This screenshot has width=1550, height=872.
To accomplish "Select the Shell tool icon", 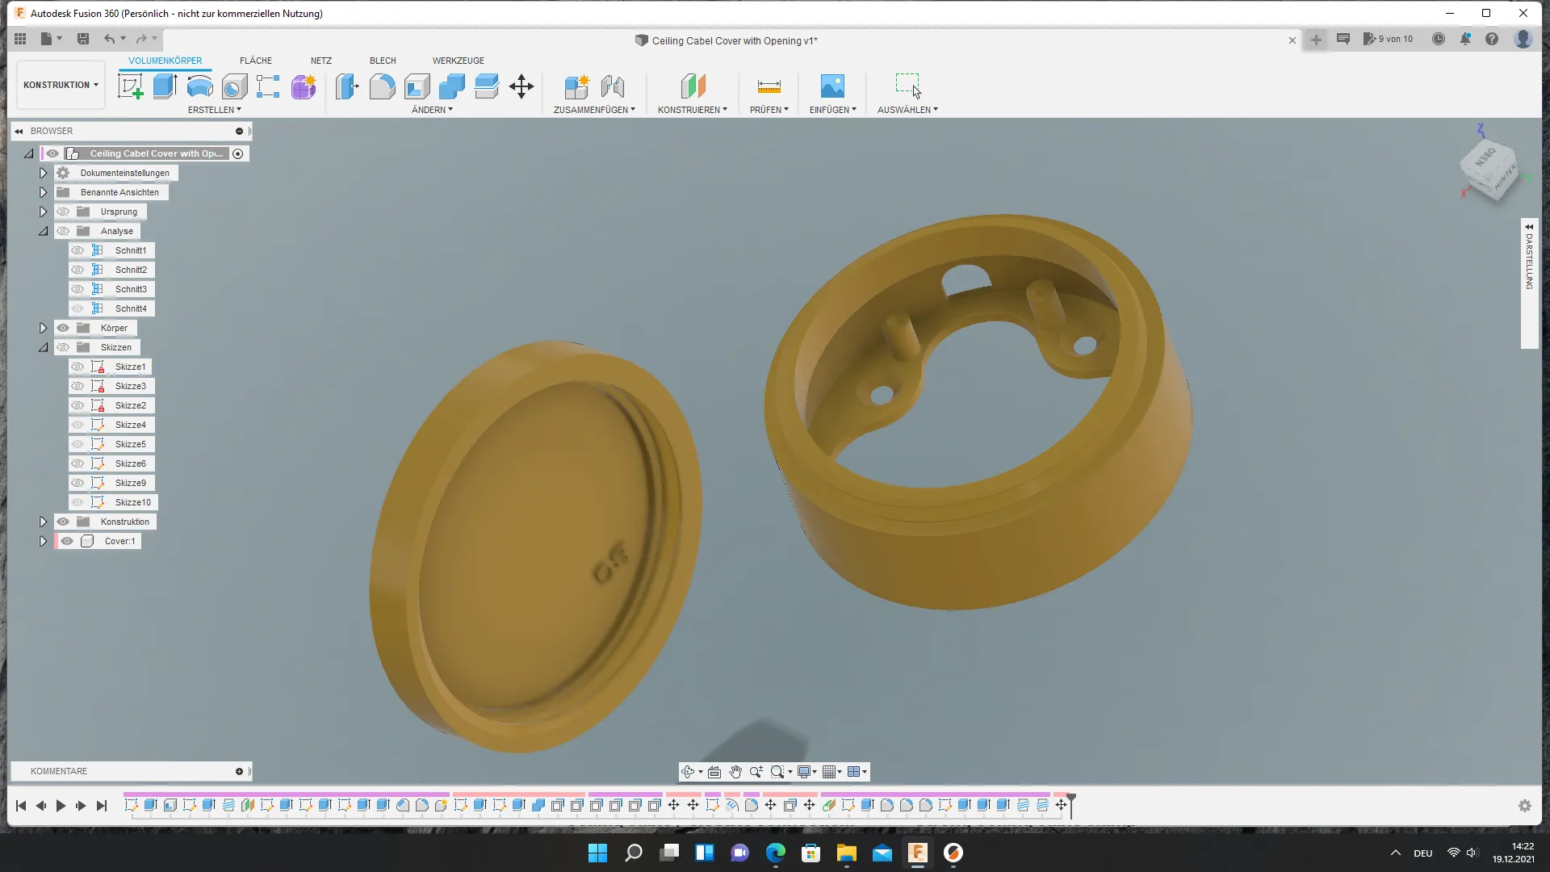I will point(417,86).
